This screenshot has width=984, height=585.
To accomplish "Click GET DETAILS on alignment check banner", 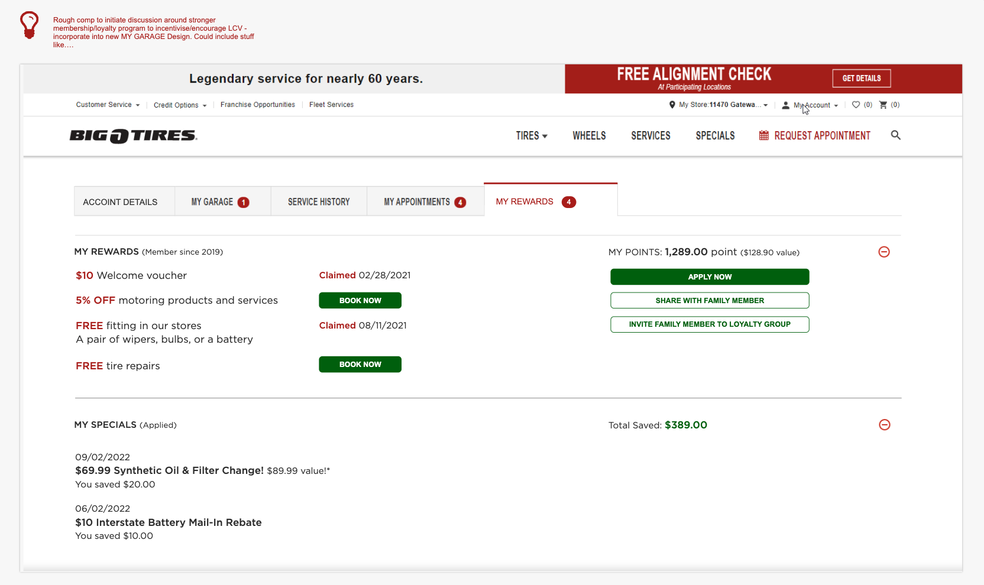I will click(861, 78).
